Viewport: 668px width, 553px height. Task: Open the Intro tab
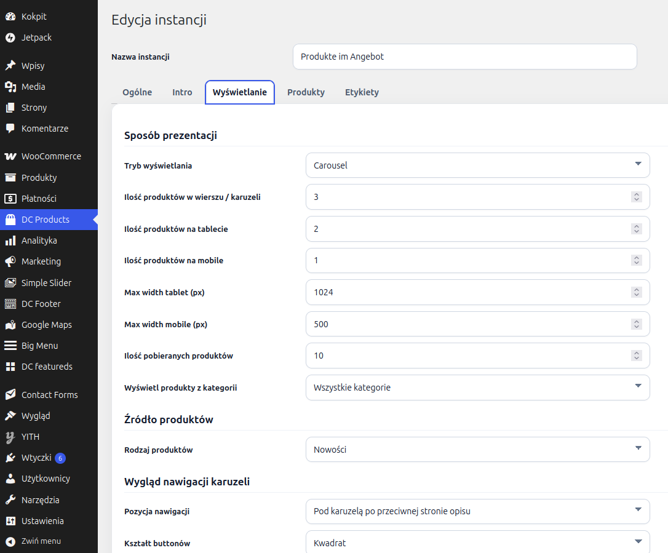[182, 92]
